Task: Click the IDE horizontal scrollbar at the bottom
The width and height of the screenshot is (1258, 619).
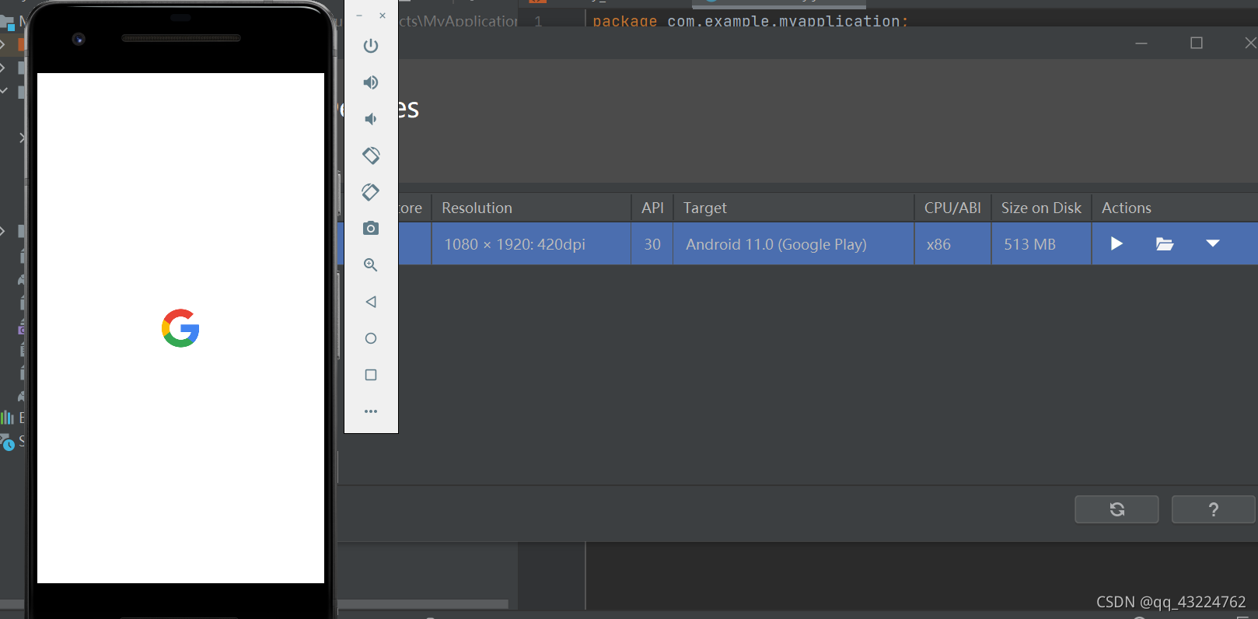Action: 422,604
